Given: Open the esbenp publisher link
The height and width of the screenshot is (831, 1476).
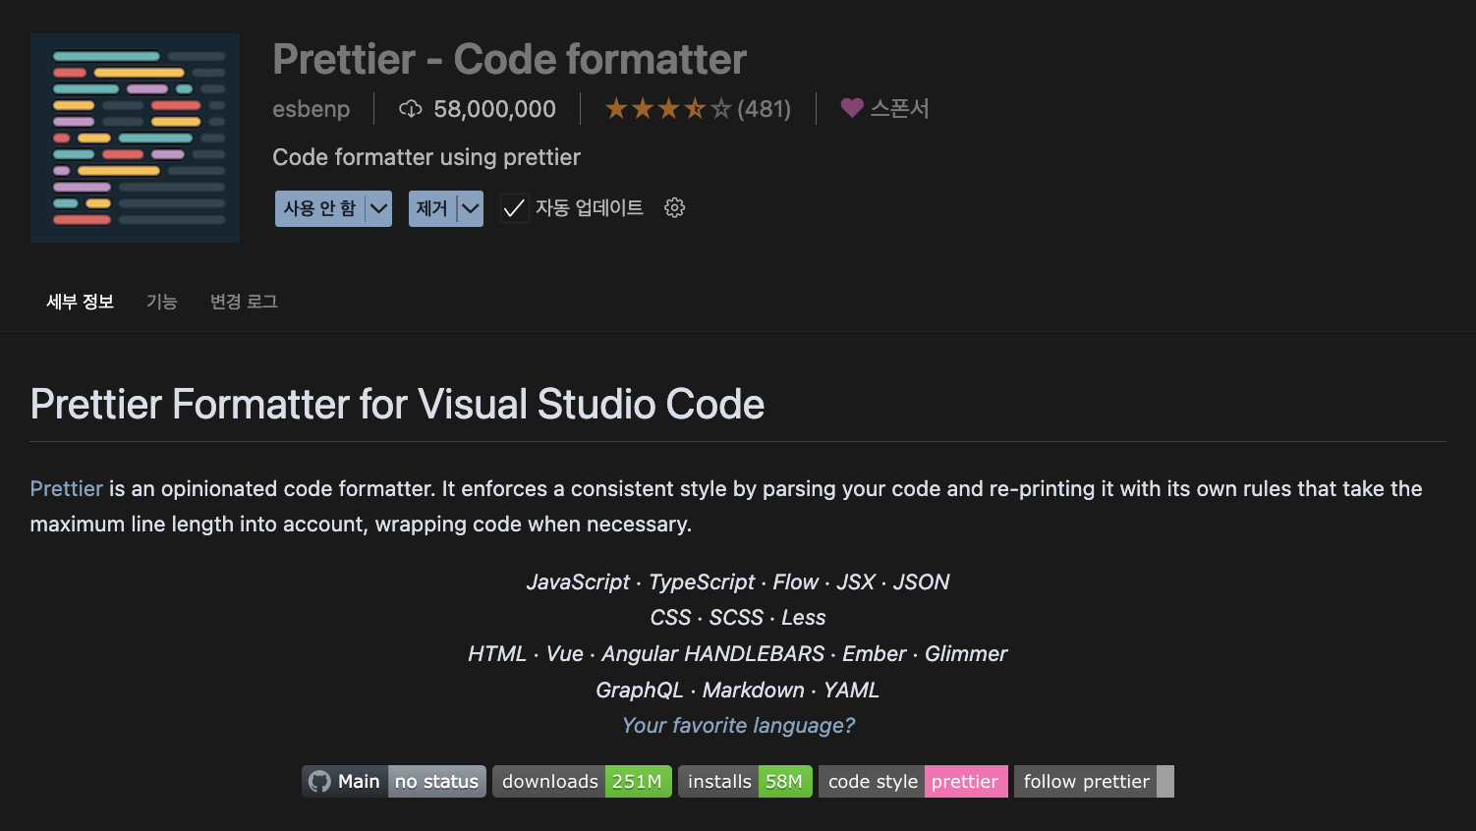Looking at the screenshot, I should click(x=311, y=109).
